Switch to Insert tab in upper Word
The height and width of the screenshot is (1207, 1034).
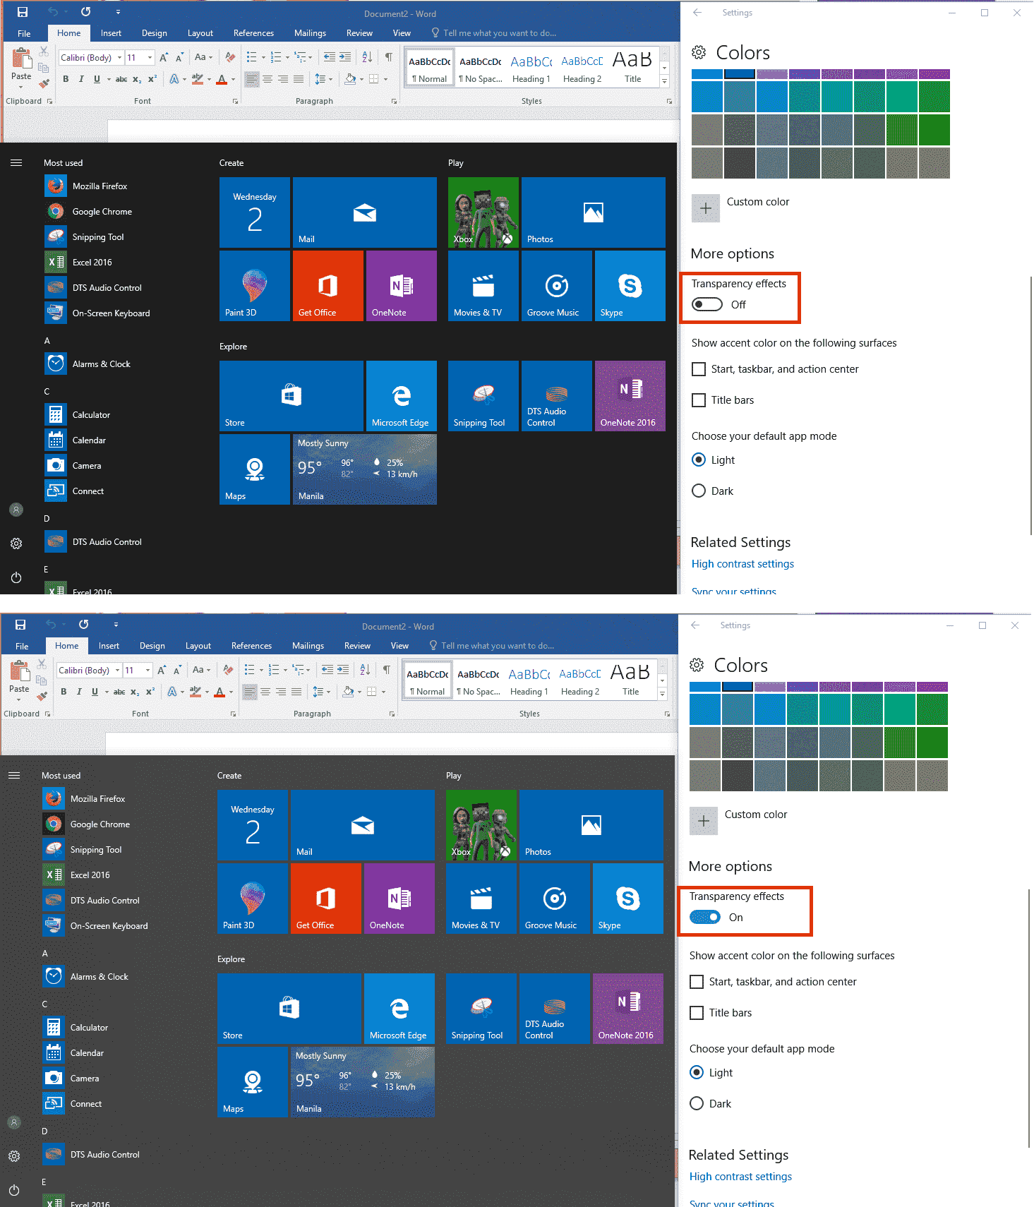click(x=111, y=33)
